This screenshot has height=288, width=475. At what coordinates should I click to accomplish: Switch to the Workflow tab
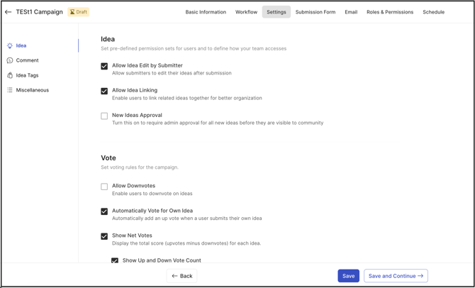pos(246,12)
